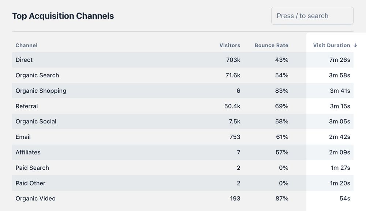Sort table by Visitors column header
366x211 pixels.
229,46
